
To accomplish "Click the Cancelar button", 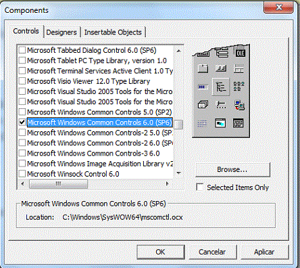I will 212,252.
